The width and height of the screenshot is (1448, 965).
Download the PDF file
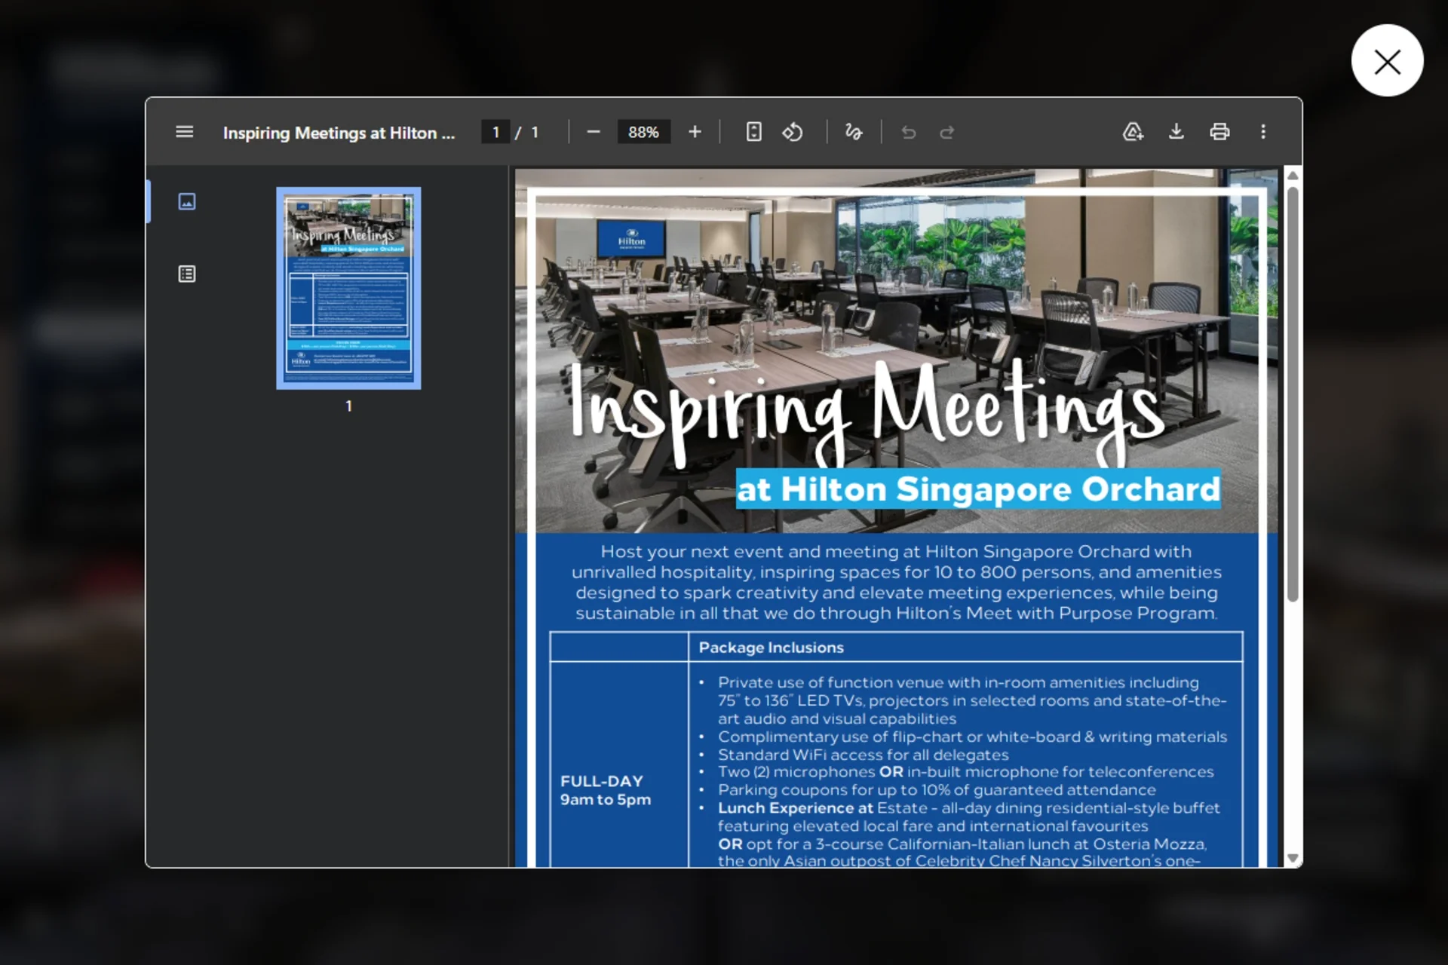pyautogui.click(x=1176, y=132)
